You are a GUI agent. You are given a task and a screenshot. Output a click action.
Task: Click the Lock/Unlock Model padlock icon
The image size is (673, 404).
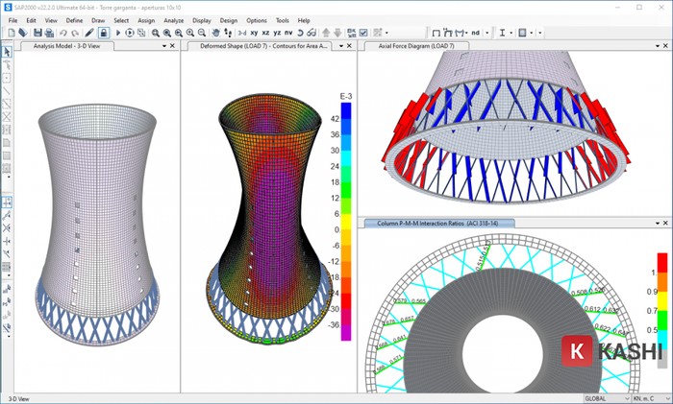pyautogui.click(x=104, y=33)
